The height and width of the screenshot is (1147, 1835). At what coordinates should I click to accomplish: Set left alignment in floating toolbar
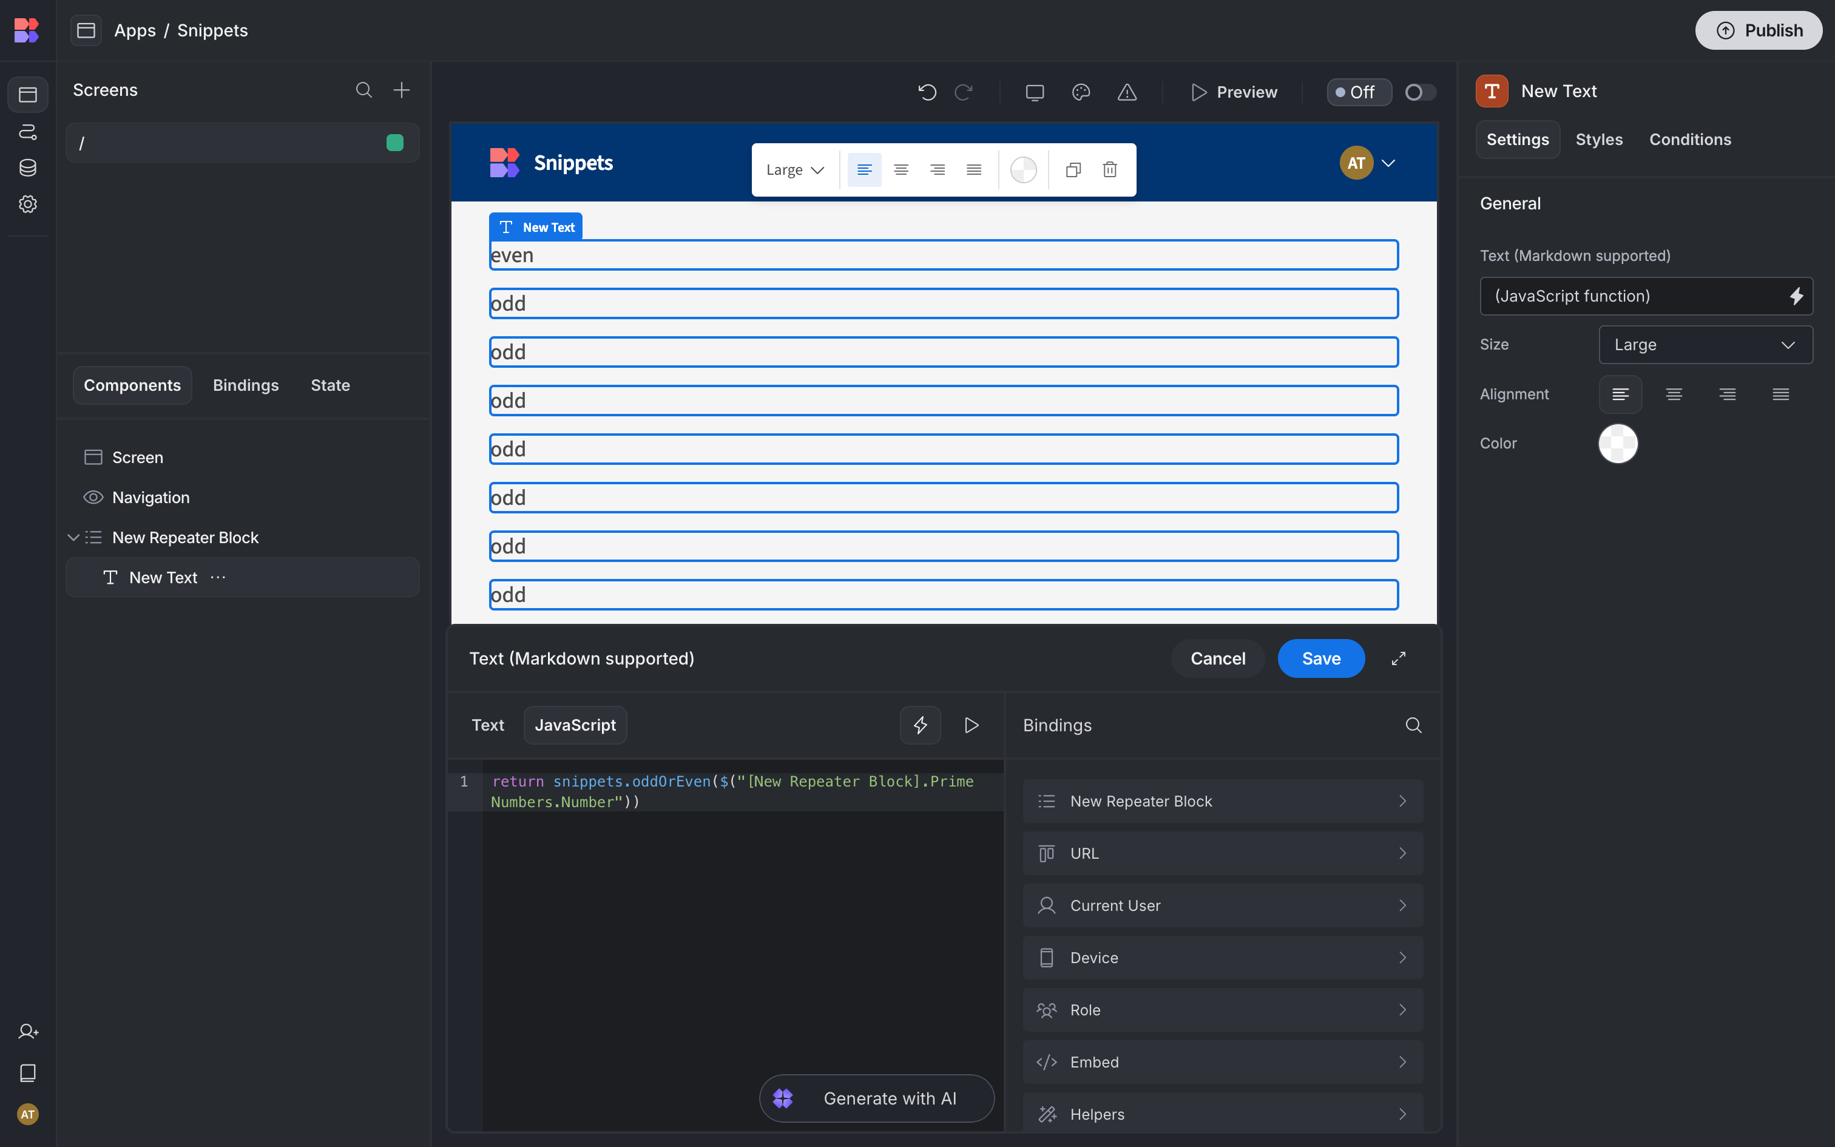coord(865,170)
